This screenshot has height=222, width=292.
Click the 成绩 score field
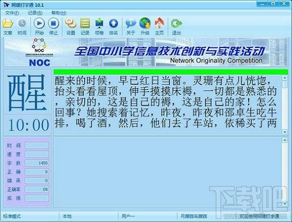click(37, 198)
